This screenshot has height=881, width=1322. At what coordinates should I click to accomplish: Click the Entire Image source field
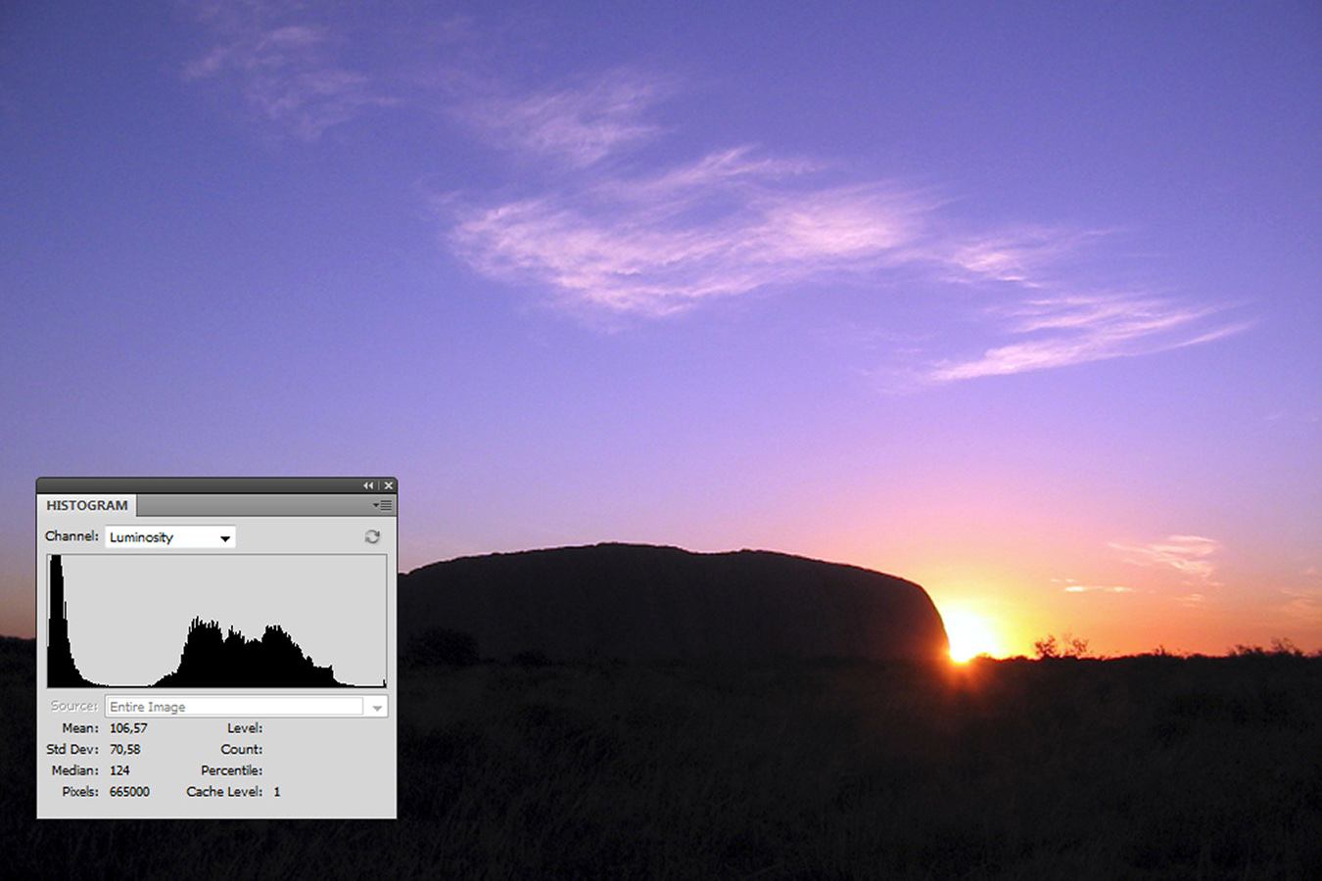coord(235,707)
